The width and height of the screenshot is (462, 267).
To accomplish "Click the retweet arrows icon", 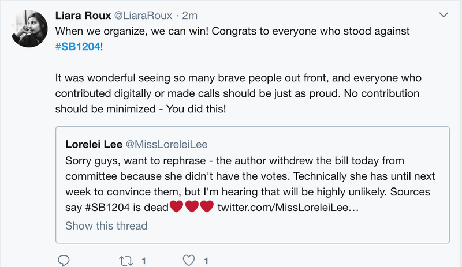I will click(x=126, y=260).
